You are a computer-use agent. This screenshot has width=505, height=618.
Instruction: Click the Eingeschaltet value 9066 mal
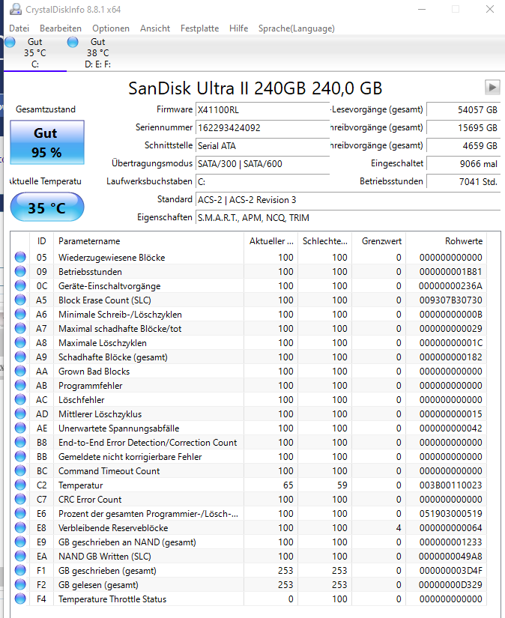pyautogui.click(x=463, y=163)
